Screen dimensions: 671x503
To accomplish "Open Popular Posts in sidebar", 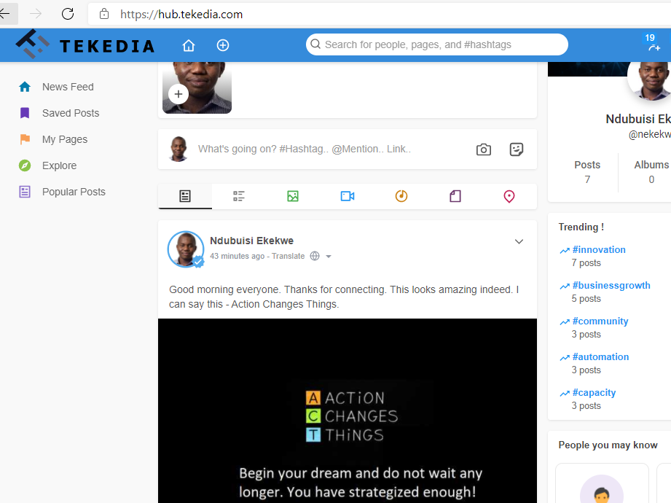I will click(x=74, y=192).
